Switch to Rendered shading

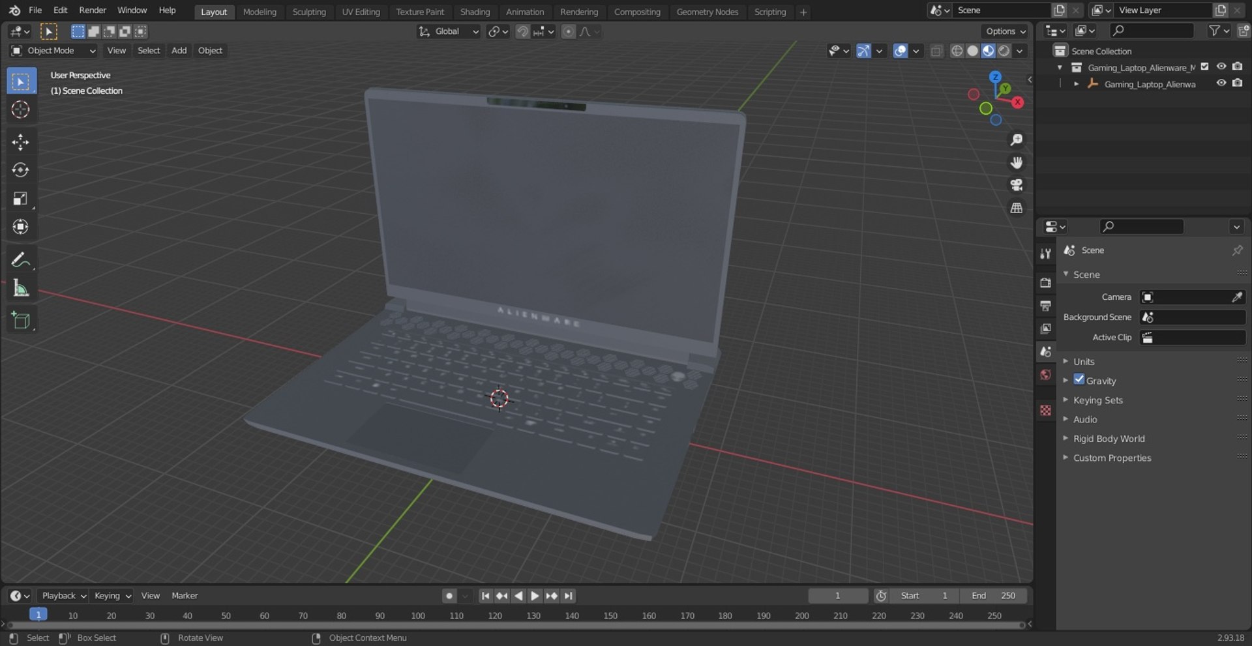1004,51
